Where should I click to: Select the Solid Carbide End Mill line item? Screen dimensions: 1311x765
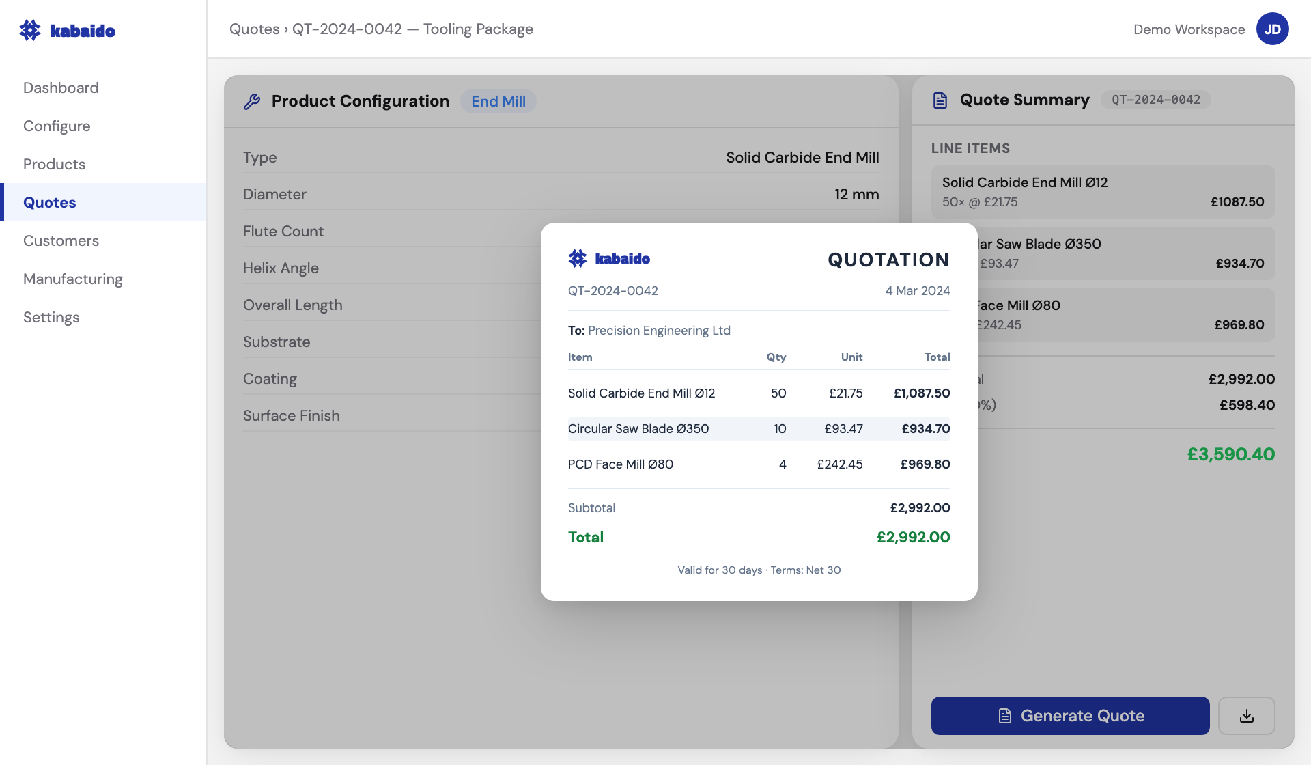click(x=1102, y=192)
